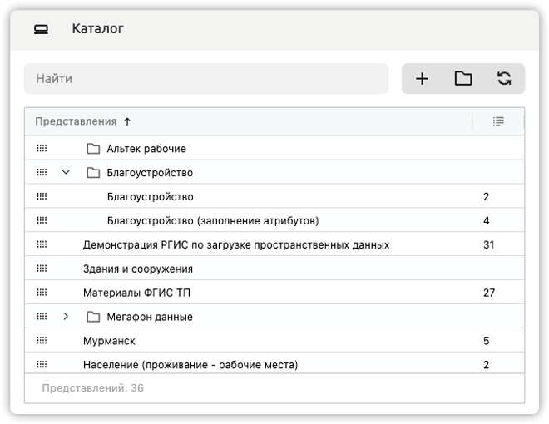Click count 4 in Благоустройство (заполнение атрибутов) row

pyautogui.click(x=487, y=221)
